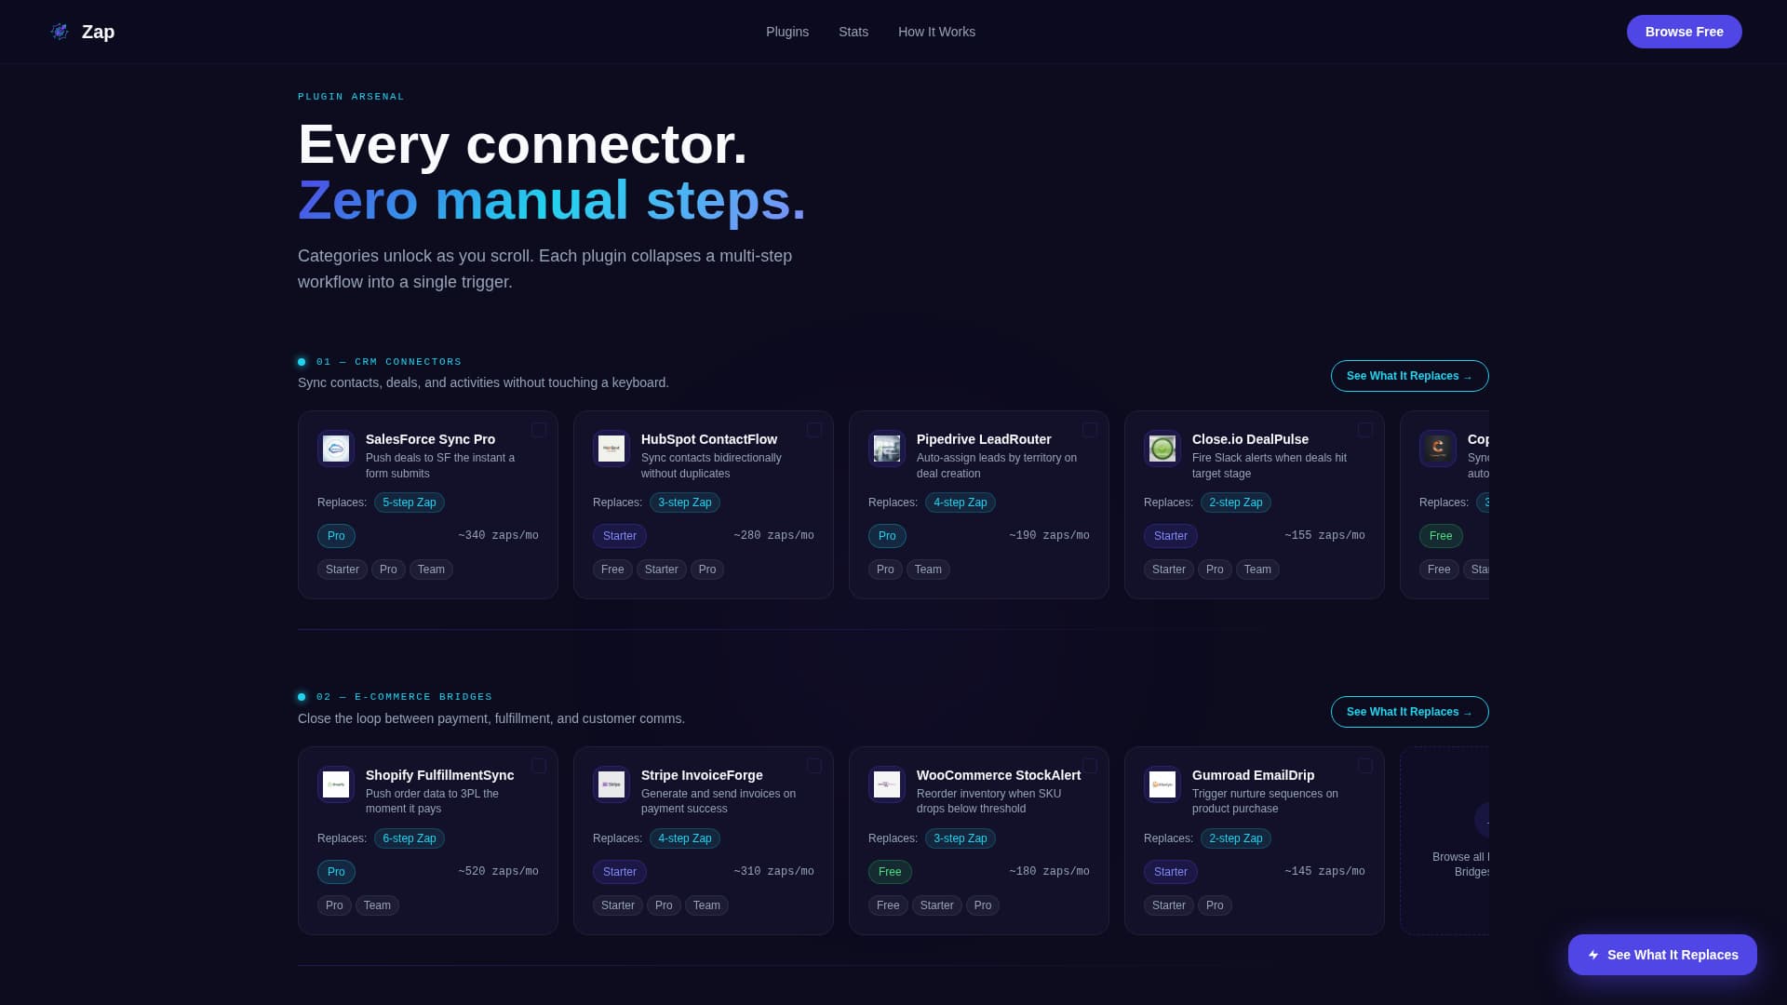Click the 01 — CRM CONNECTORS heading

coord(389,362)
